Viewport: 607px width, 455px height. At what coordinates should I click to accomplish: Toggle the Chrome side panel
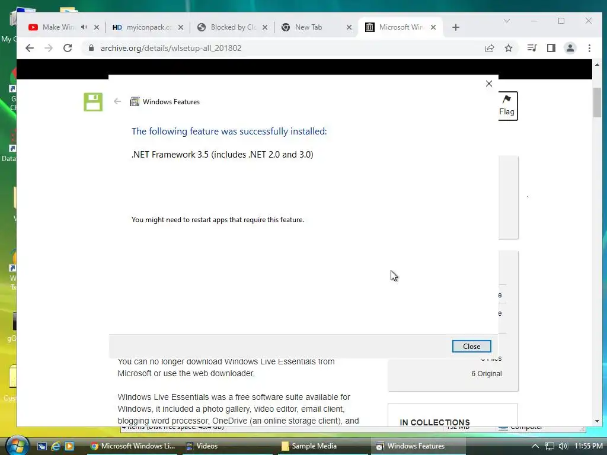click(x=551, y=48)
